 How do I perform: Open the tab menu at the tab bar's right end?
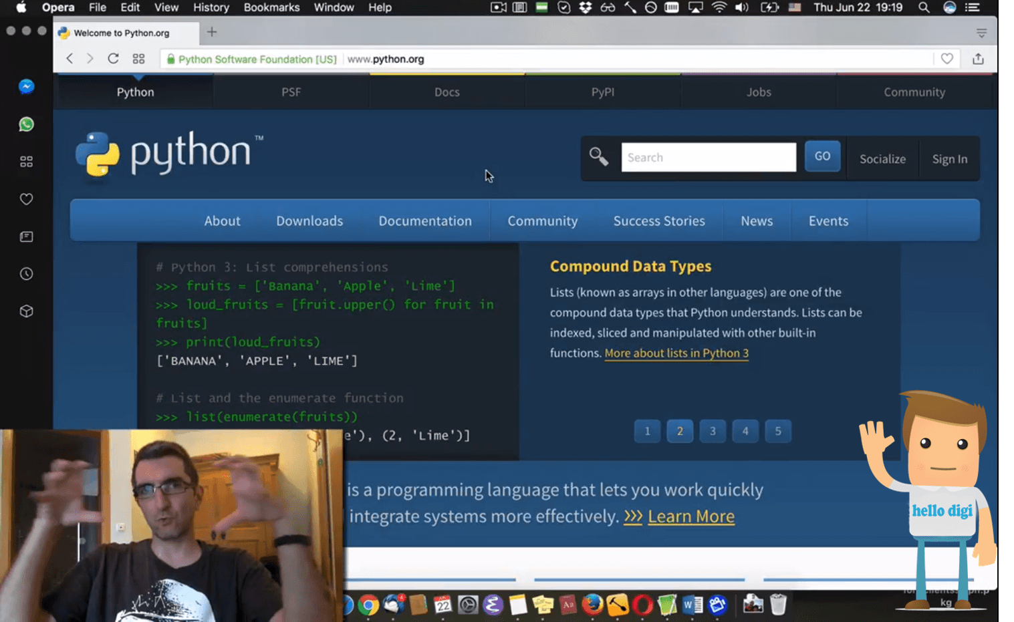click(981, 33)
